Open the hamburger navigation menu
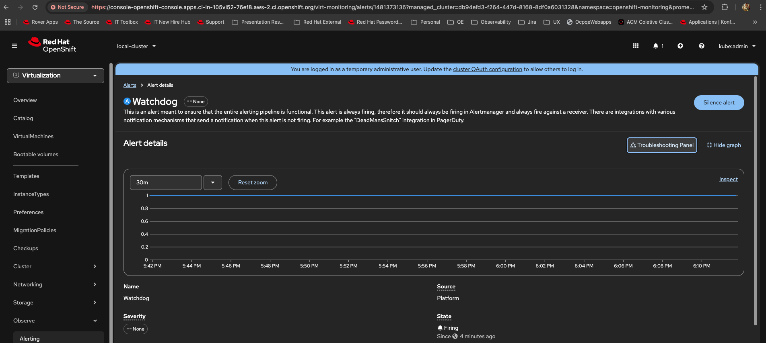766x343 pixels. click(x=14, y=46)
